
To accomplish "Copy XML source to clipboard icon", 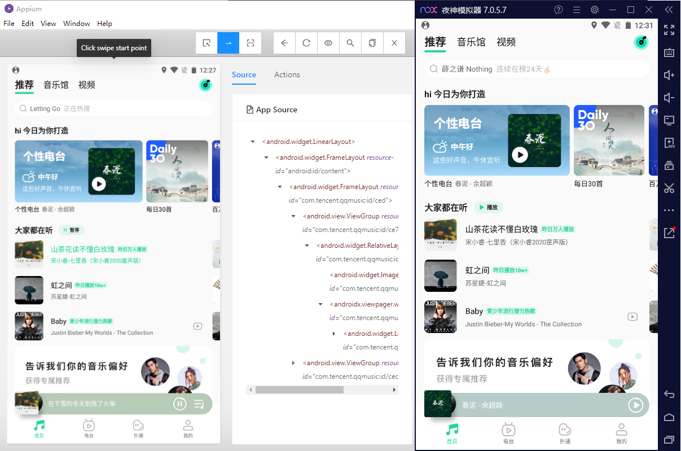I will click(372, 43).
